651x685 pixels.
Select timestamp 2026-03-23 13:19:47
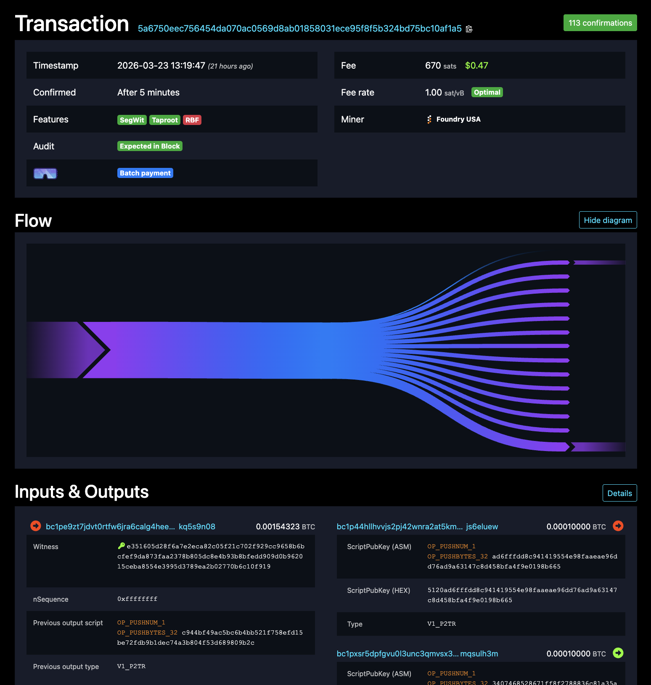(161, 66)
